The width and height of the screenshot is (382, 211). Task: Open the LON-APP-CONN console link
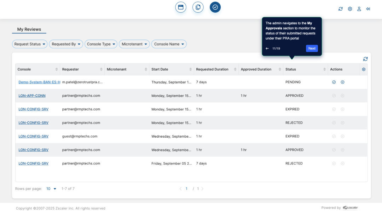(32, 96)
